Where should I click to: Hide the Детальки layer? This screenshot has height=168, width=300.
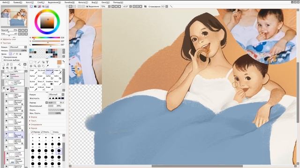point(6,101)
